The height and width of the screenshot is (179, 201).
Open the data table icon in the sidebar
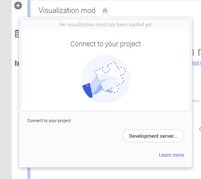point(17,34)
